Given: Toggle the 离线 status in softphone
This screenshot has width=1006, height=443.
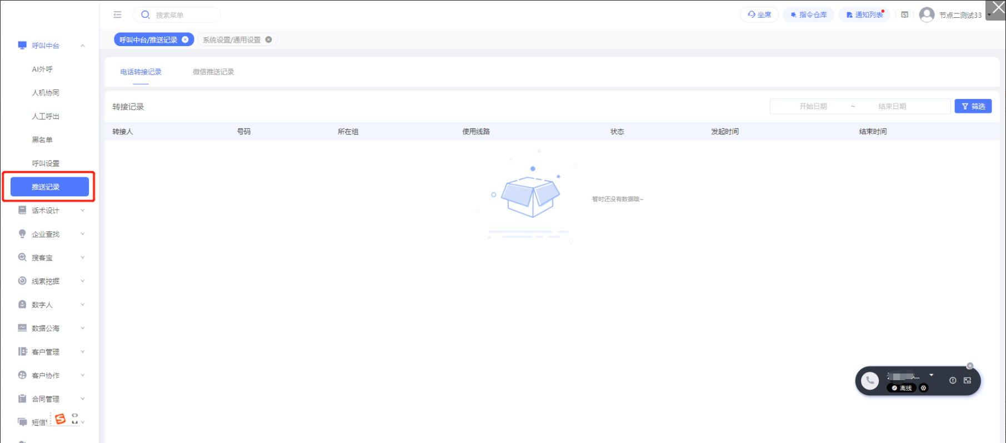Looking at the screenshot, I should coord(902,388).
